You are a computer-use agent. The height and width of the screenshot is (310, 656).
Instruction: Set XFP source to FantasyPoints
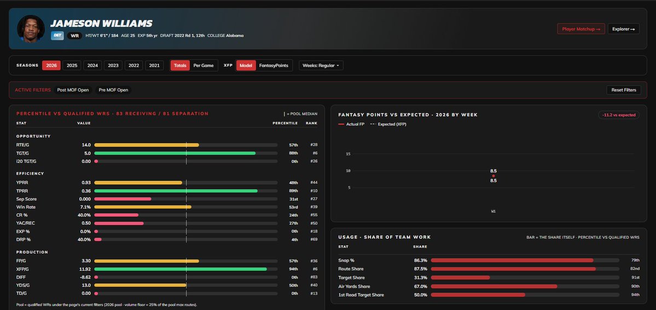[x=274, y=66]
